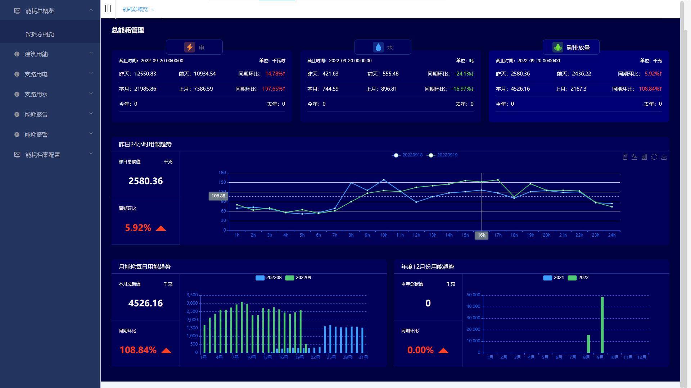Expand the 建筑用能 sidebar menu
This screenshot has width=691, height=388.
(36, 54)
